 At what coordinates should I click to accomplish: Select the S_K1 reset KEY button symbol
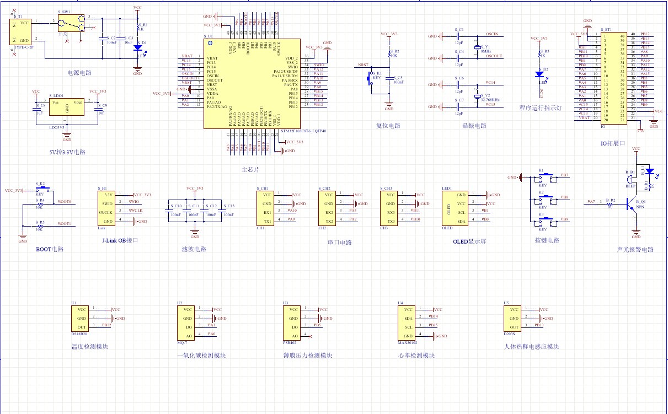(371, 79)
